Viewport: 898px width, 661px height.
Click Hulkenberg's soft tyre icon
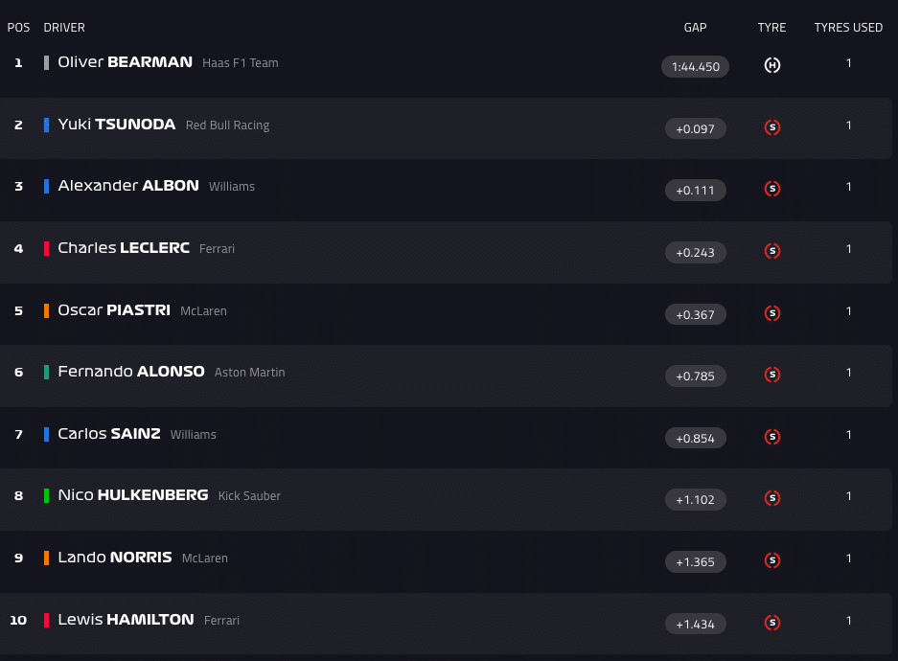coord(771,498)
